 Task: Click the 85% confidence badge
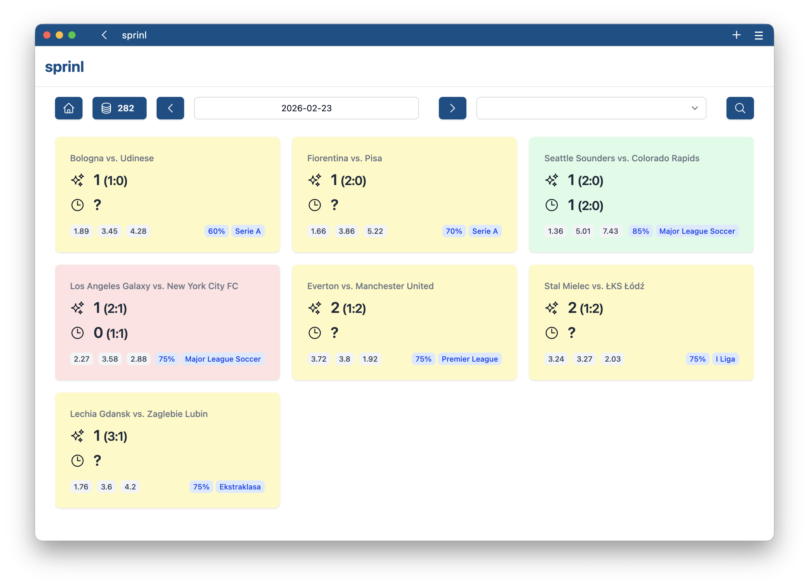640,231
